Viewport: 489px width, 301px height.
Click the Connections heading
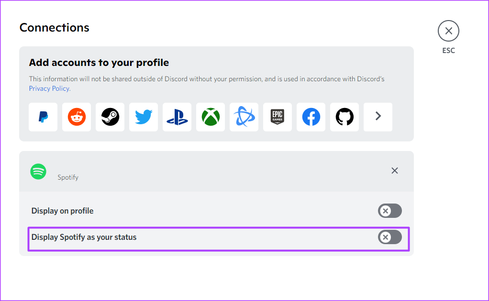[54, 27]
